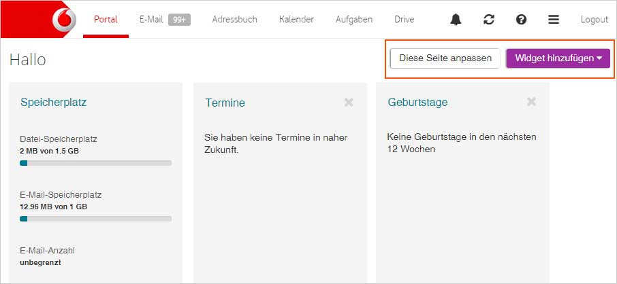Click the 99+ unread mail badge
This screenshot has width=617, height=284.
click(x=179, y=20)
